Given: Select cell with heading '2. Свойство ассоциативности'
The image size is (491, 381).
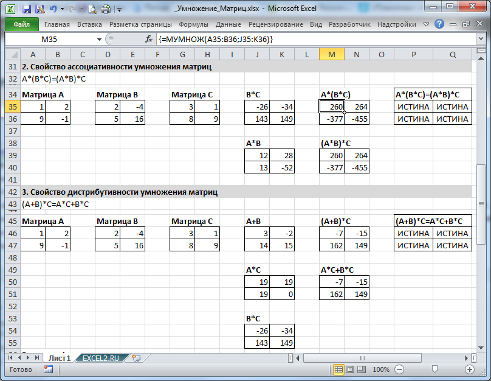Looking at the screenshot, I should tap(117, 67).
